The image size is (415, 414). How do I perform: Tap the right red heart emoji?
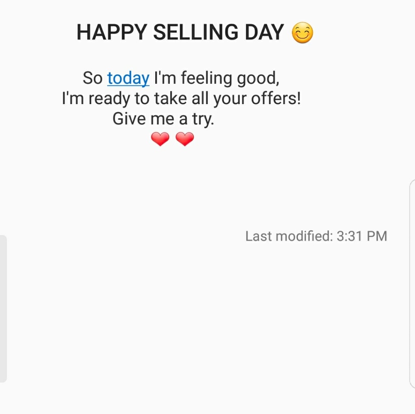(x=185, y=139)
